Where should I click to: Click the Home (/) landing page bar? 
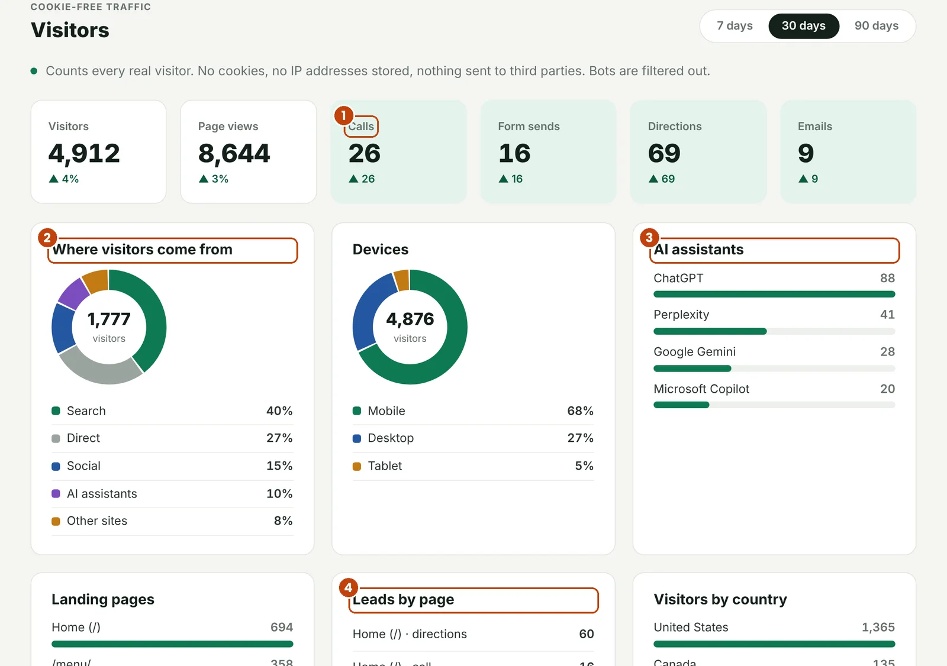(x=172, y=644)
